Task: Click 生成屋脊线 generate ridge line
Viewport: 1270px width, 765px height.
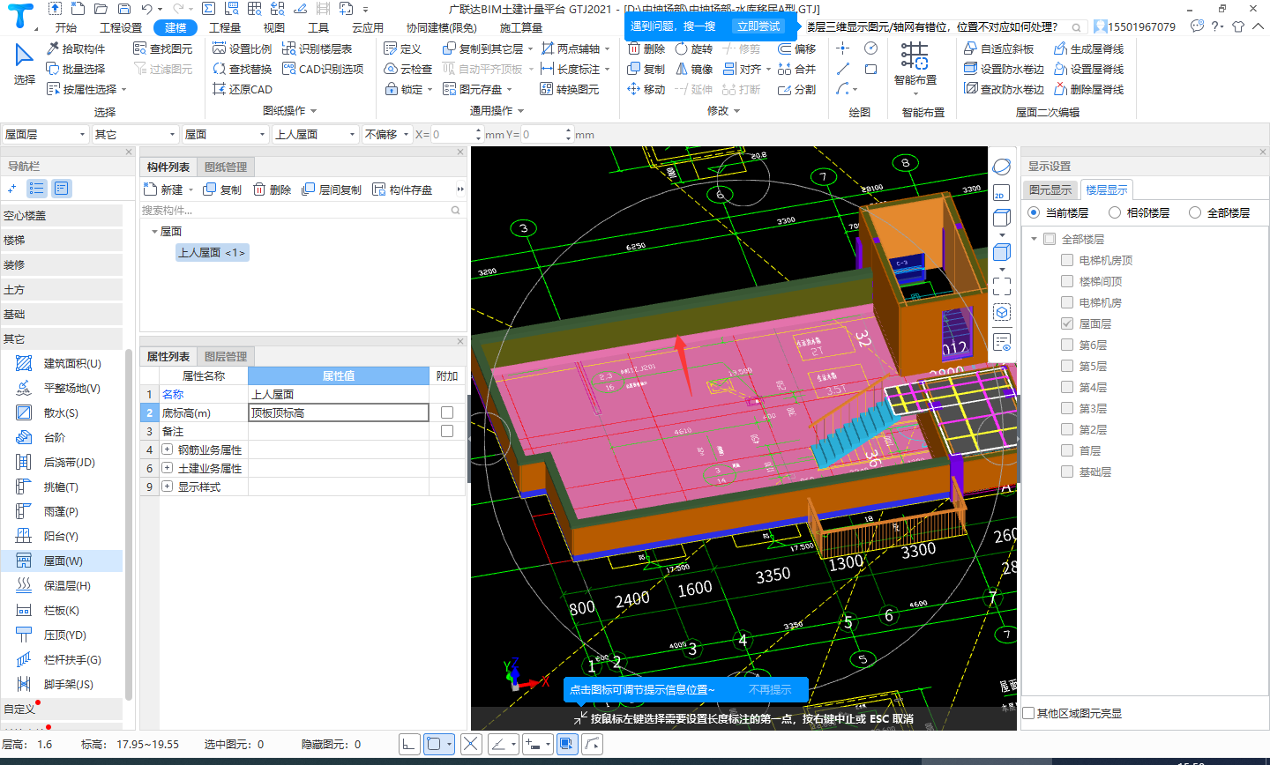Action: click(1089, 48)
